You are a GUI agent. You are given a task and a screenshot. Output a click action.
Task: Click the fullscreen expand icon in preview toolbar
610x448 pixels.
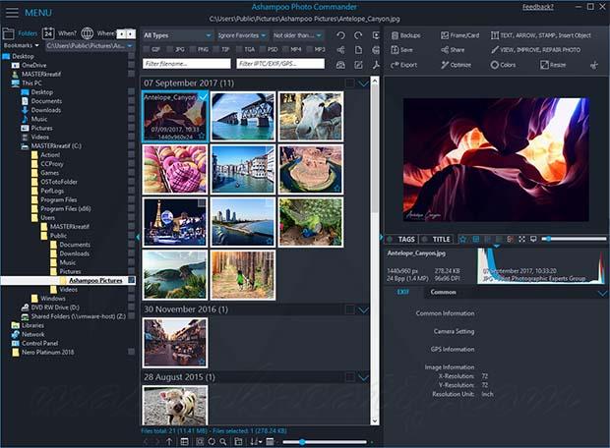521,240
